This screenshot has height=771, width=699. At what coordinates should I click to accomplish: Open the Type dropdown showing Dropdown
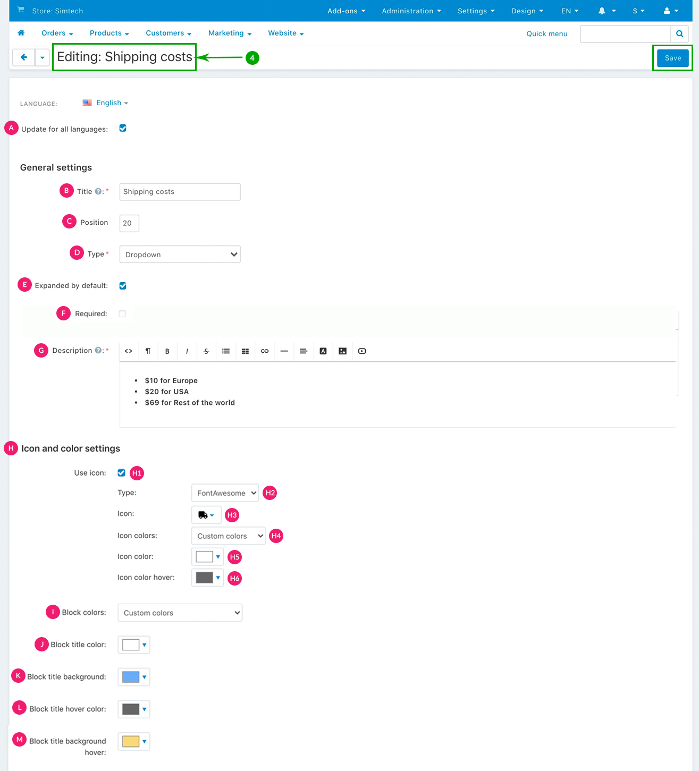click(180, 255)
